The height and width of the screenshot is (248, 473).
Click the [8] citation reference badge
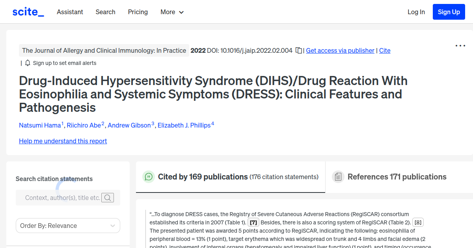[x=418, y=222]
